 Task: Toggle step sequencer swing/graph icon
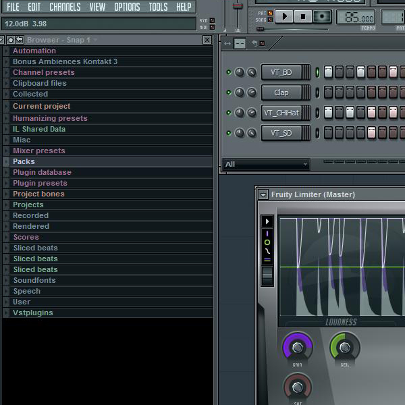pyautogui.click(x=240, y=43)
